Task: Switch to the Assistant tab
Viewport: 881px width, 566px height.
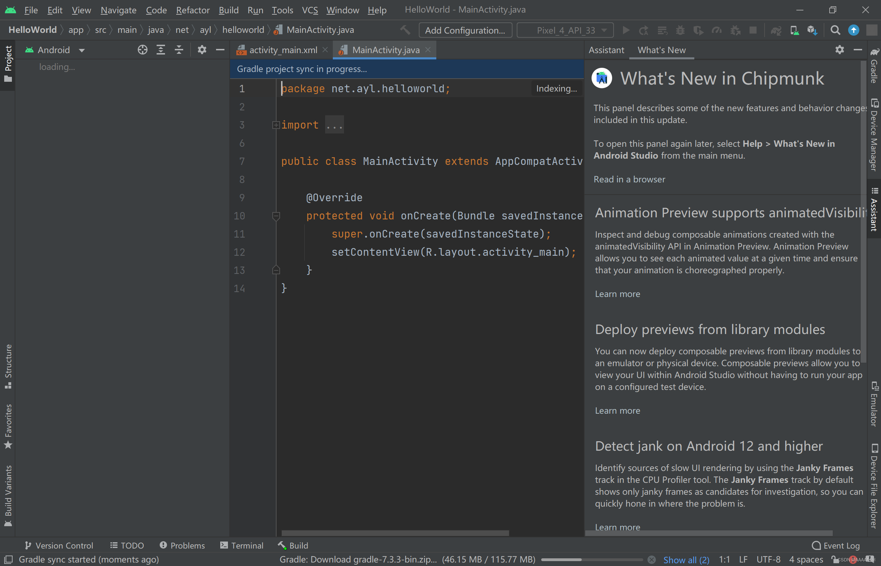Action: coord(606,50)
